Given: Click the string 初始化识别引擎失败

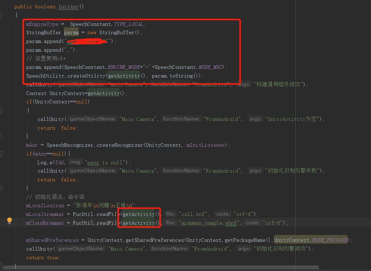Looking at the screenshot, I should [292, 171].
